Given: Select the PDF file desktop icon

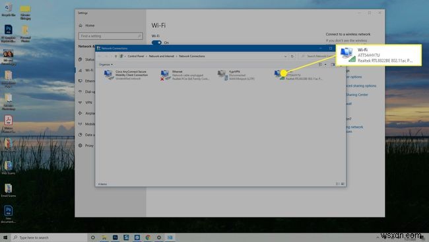Looking at the screenshot, I should [8, 124].
